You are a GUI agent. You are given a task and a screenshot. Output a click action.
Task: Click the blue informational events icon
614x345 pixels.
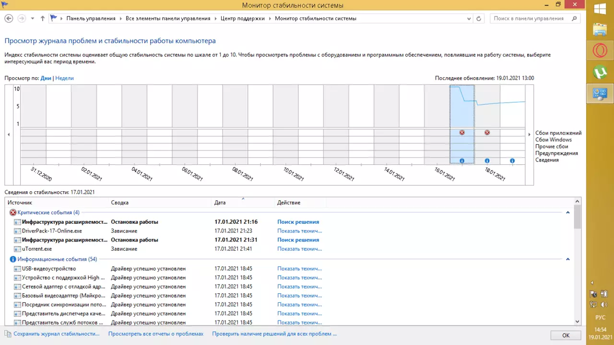tap(13, 259)
